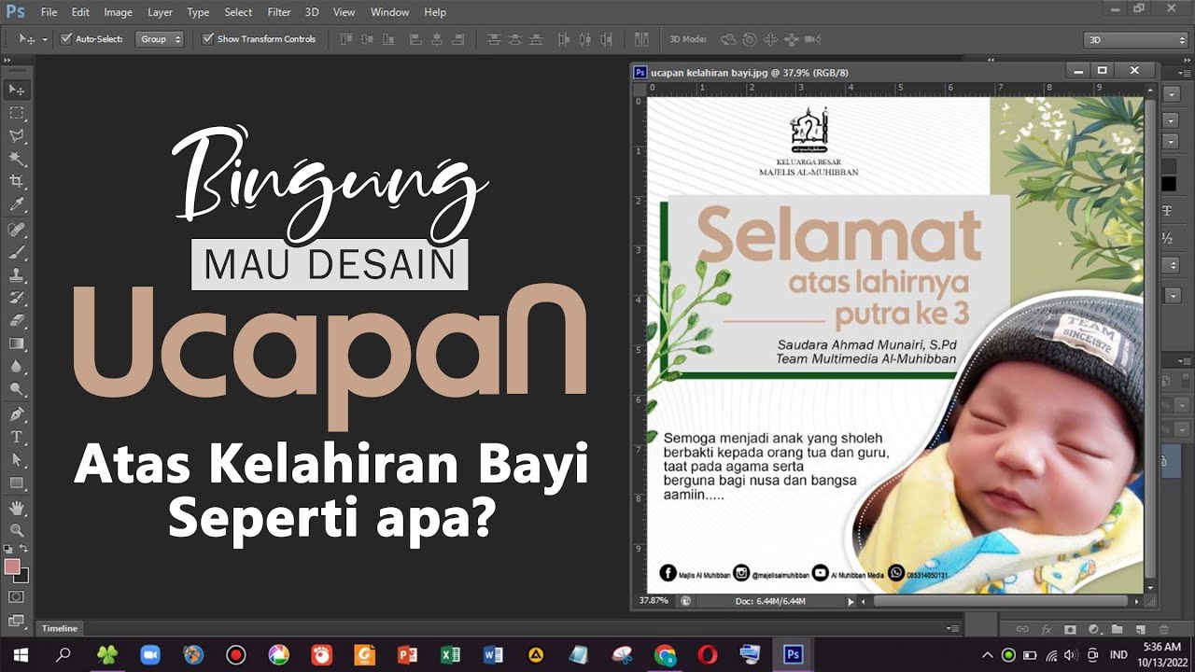1195x672 pixels.
Task: Open the 3D workspace dropdown
Action: tap(1135, 40)
